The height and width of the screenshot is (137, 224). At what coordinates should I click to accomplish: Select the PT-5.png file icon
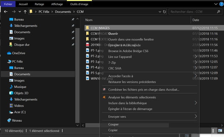tap(87, 73)
